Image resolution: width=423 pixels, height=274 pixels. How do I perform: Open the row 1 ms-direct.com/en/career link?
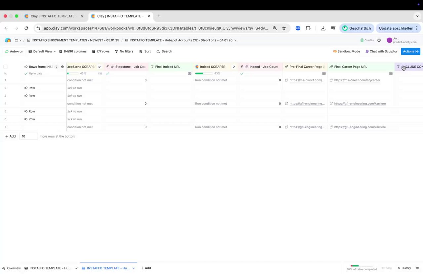(x=357, y=80)
